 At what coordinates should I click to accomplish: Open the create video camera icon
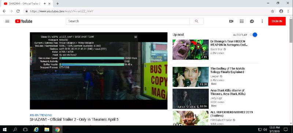coord(231,21)
